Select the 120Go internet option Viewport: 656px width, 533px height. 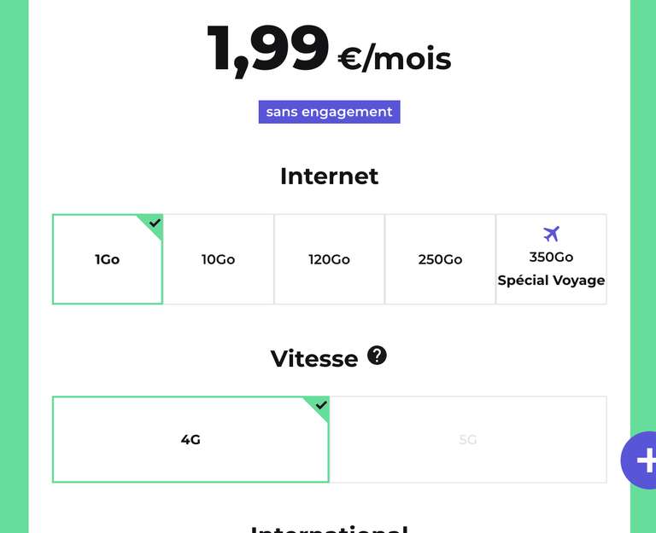[x=329, y=259]
